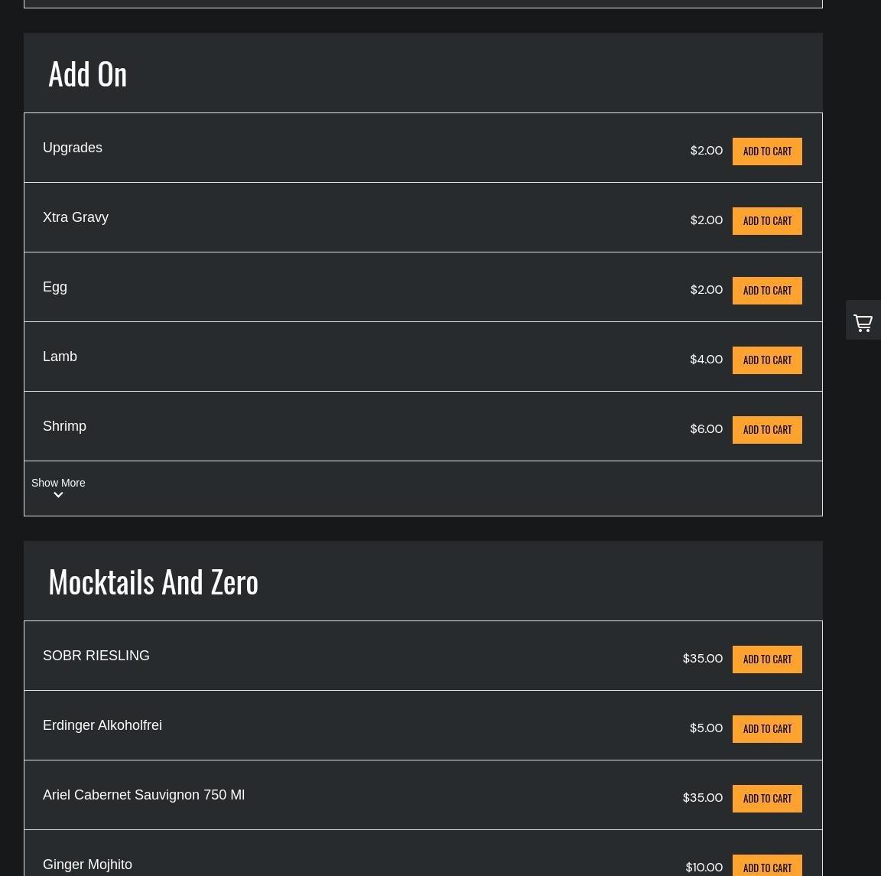Add SOBR Riesling to cart
The height and width of the screenshot is (876, 881).
click(767, 659)
